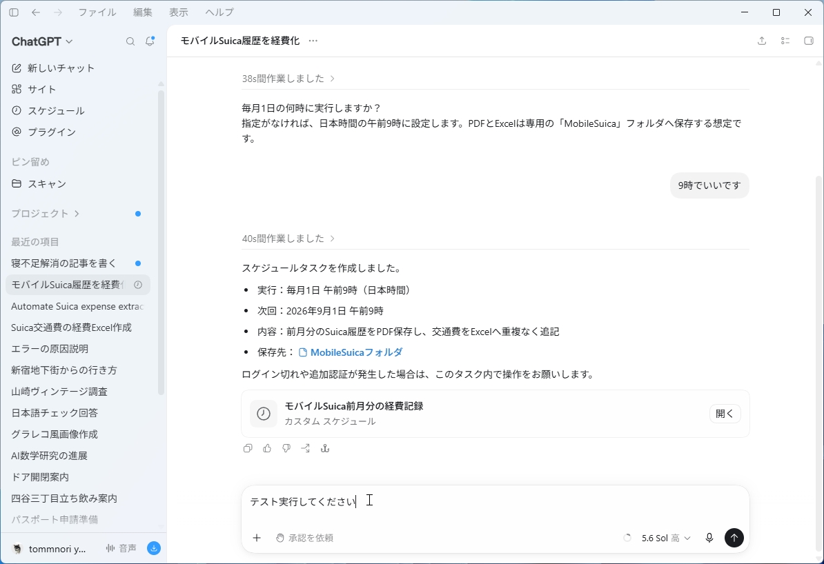
Task: Open the プラグイン section
Action: [43, 132]
